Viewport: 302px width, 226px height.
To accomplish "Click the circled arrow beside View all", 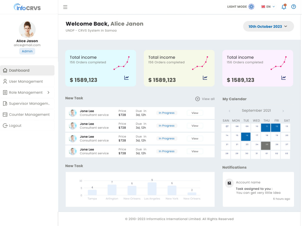I will click(x=198, y=99).
